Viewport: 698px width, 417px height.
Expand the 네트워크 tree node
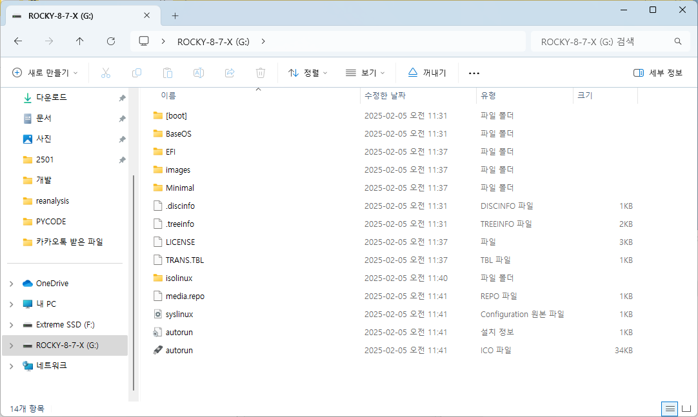click(12, 366)
